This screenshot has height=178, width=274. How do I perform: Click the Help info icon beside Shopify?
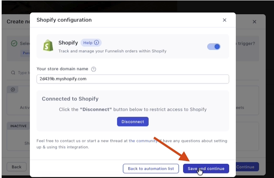point(97,43)
